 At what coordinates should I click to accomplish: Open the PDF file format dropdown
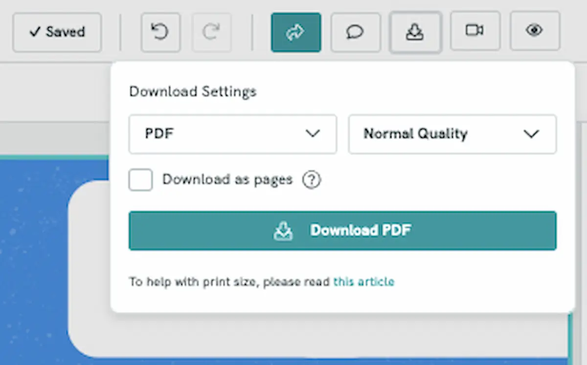coord(233,134)
